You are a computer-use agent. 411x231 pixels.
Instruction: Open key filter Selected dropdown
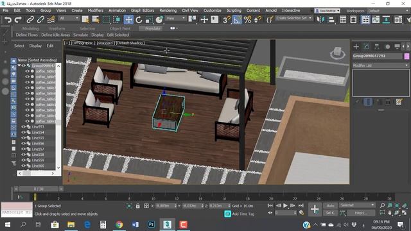[x=357, y=205]
